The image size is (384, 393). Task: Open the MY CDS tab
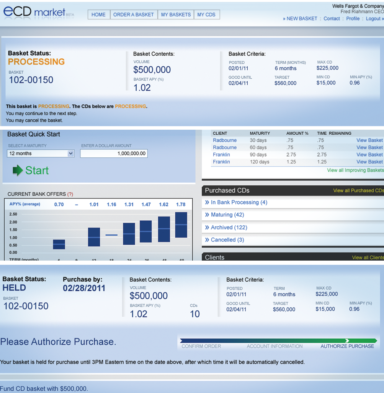[x=206, y=15]
